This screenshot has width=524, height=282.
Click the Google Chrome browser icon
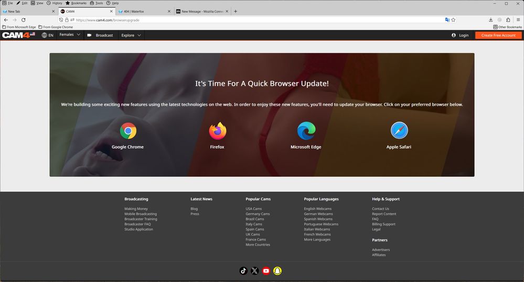(129, 131)
